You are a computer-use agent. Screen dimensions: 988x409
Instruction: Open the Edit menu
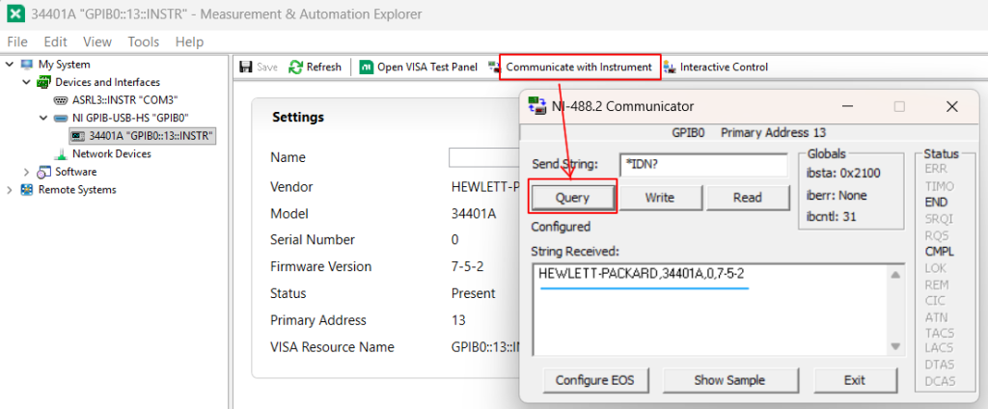coord(55,42)
